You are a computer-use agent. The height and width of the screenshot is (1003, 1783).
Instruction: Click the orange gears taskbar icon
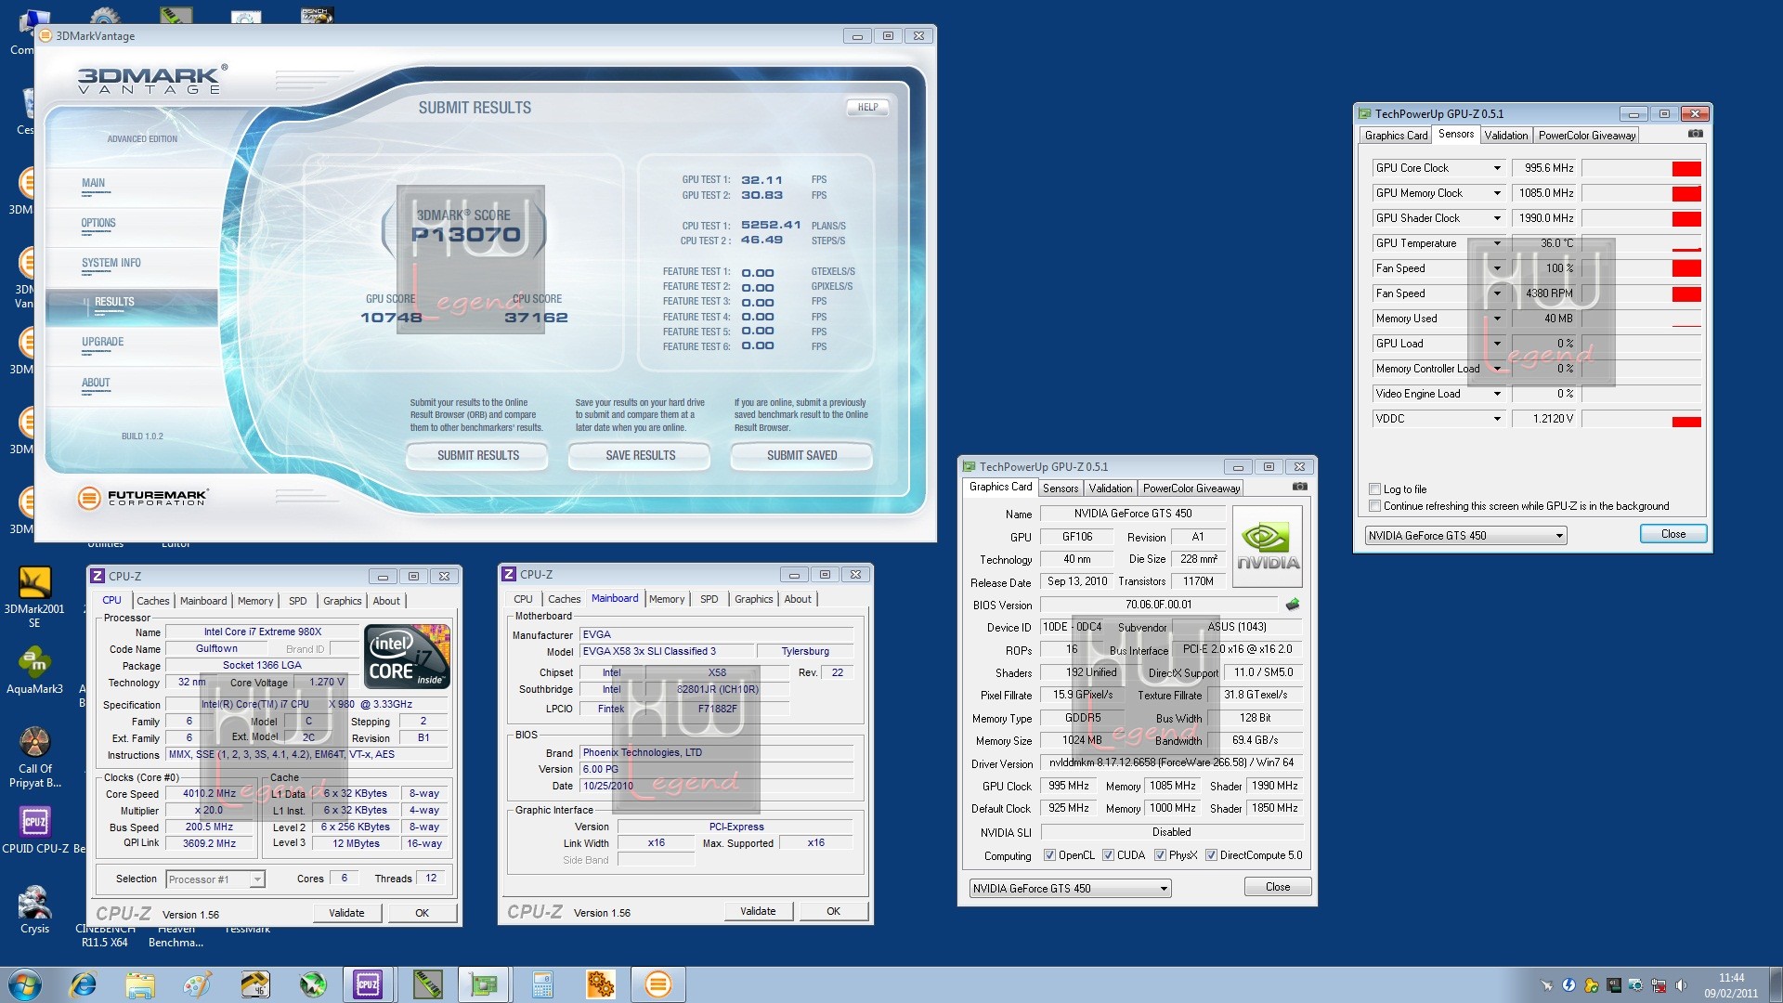point(600,984)
